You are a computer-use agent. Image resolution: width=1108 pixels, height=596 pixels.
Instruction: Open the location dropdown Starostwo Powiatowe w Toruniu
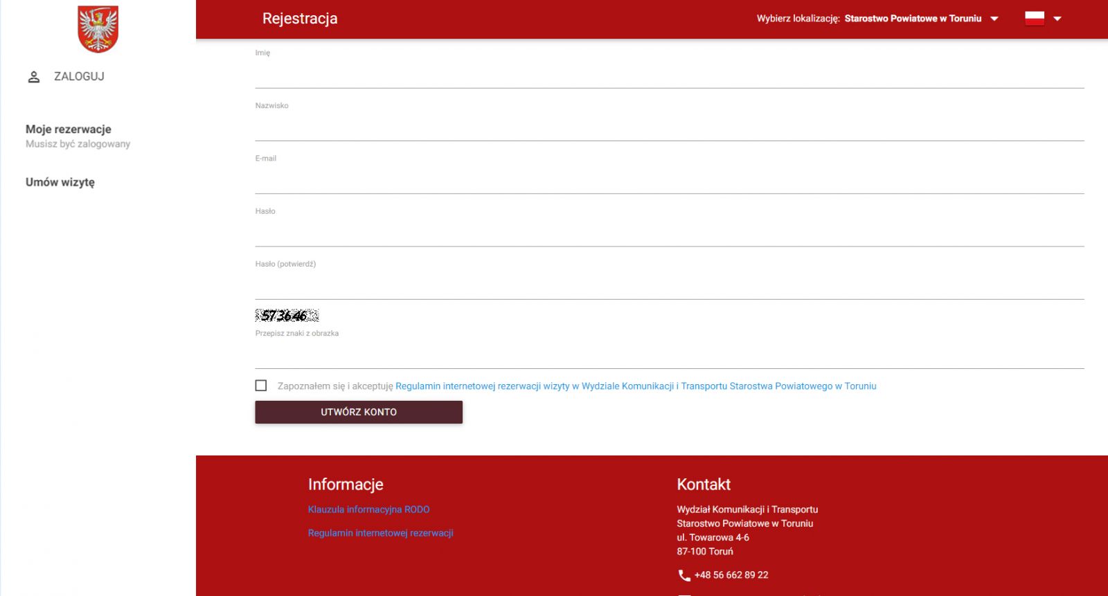point(920,19)
